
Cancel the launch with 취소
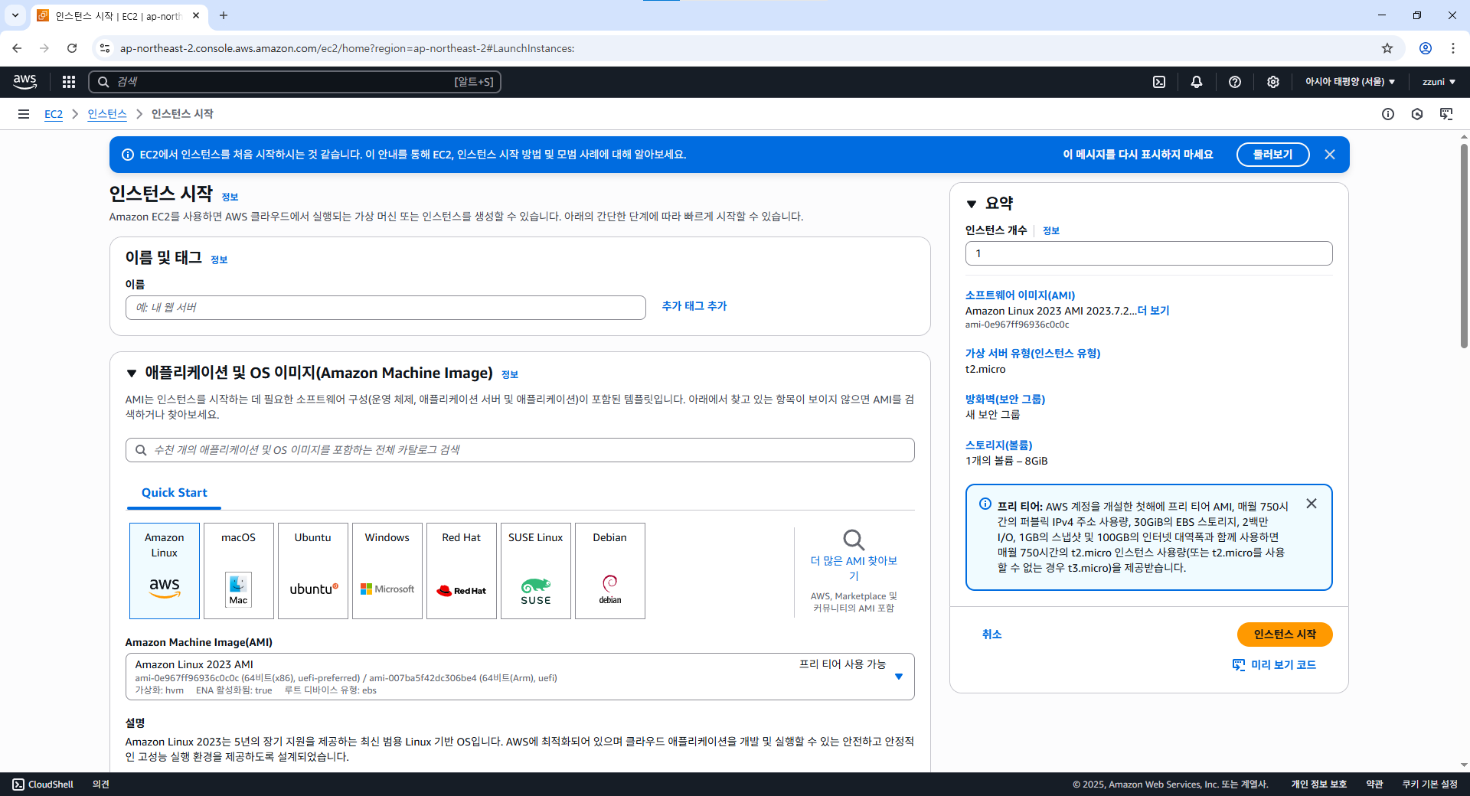pyautogui.click(x=992, y=635)
